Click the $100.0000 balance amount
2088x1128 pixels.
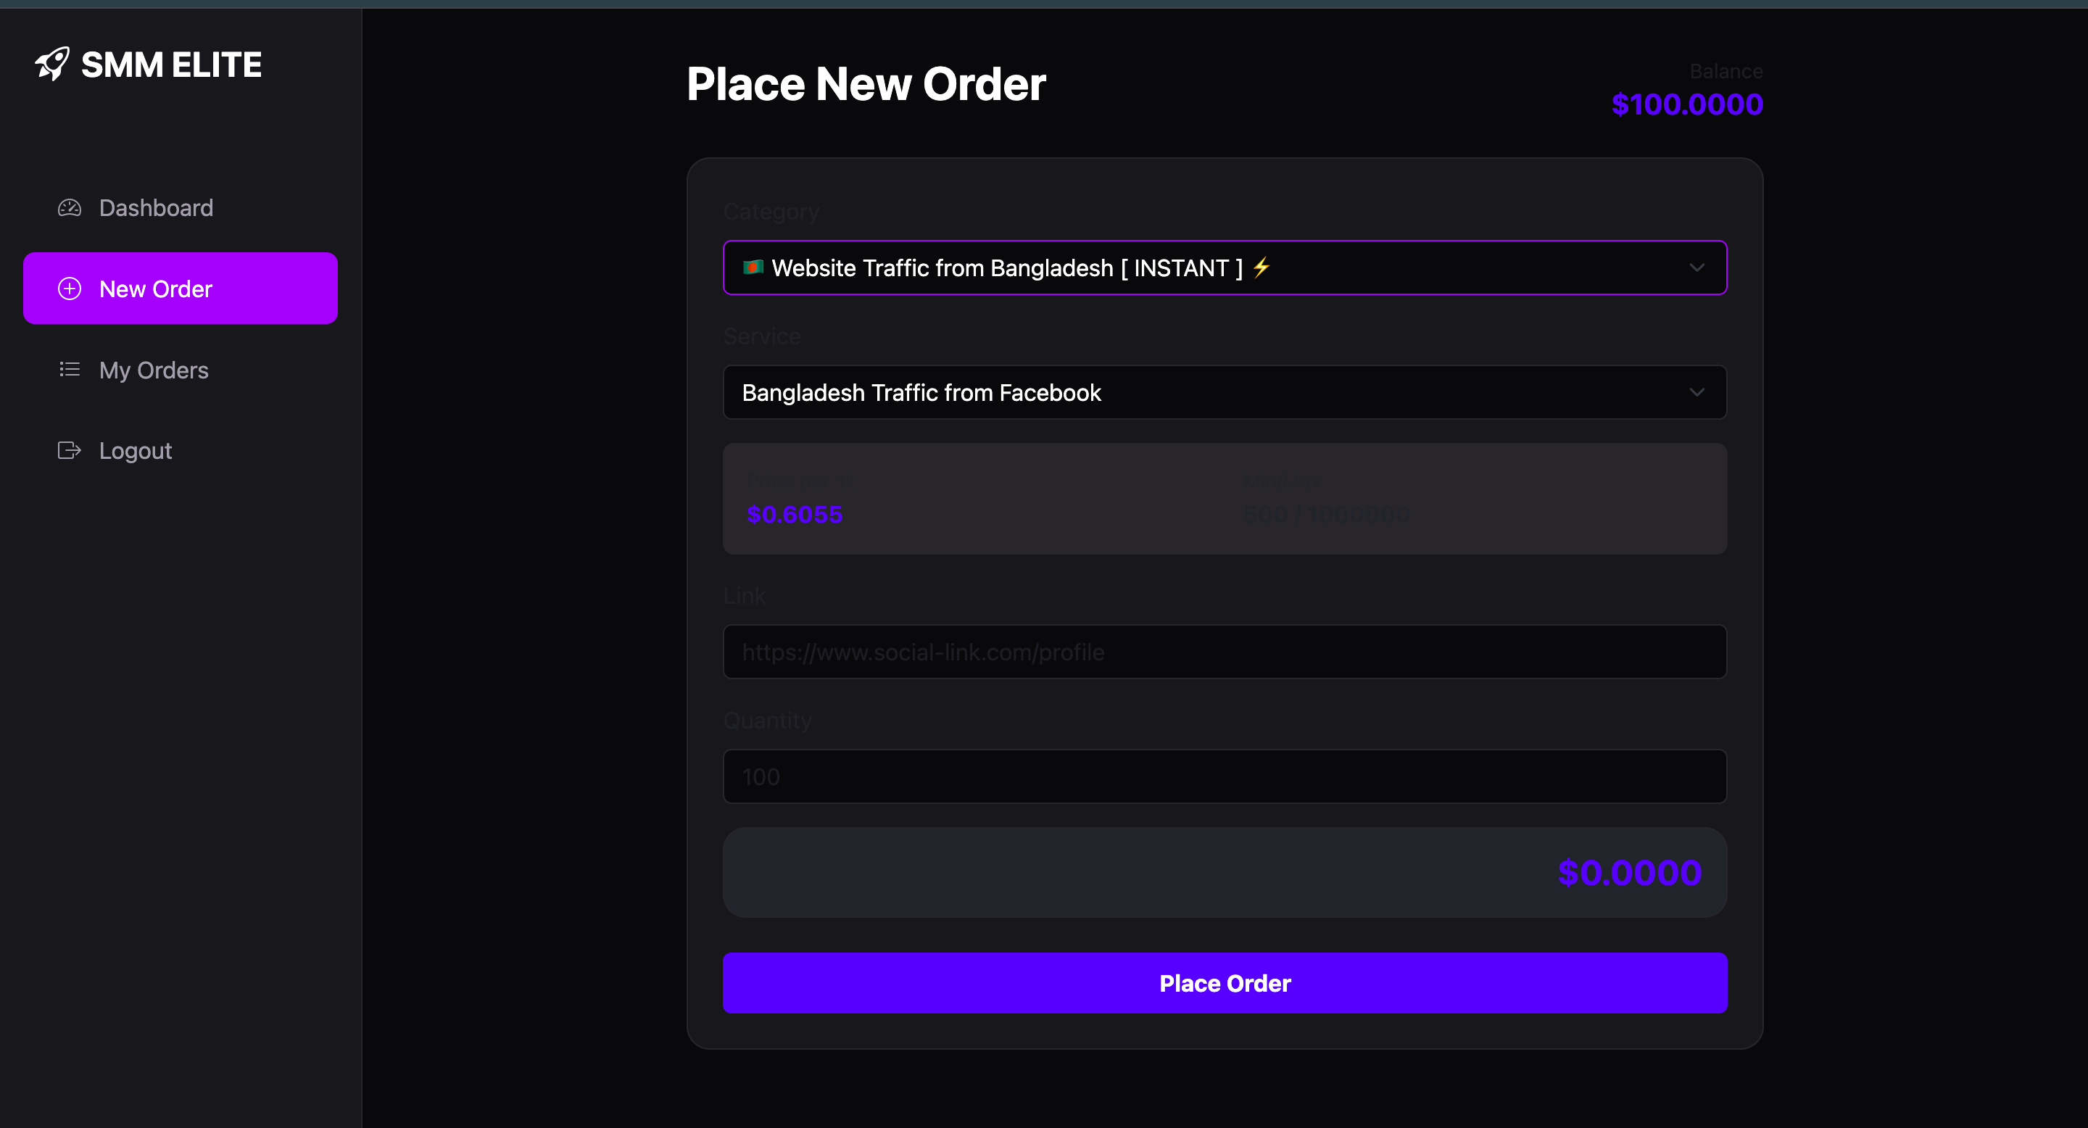pos(1686,104)
